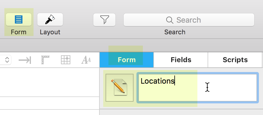Click the Form label under lines icon

pos(19,32)
